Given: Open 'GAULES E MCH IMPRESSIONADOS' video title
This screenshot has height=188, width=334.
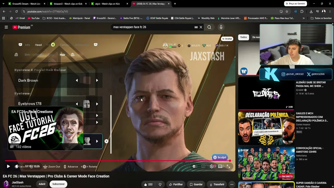Looking at the screenshot, I should (312, 117).
